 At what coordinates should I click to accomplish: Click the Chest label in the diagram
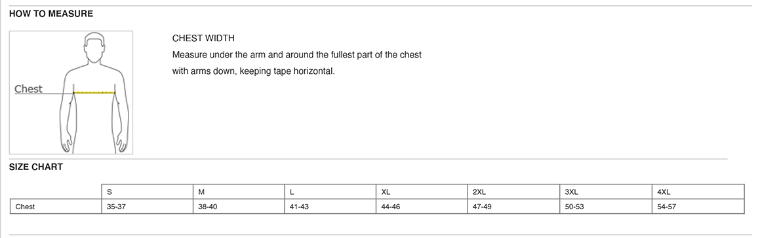pos(28,89)
